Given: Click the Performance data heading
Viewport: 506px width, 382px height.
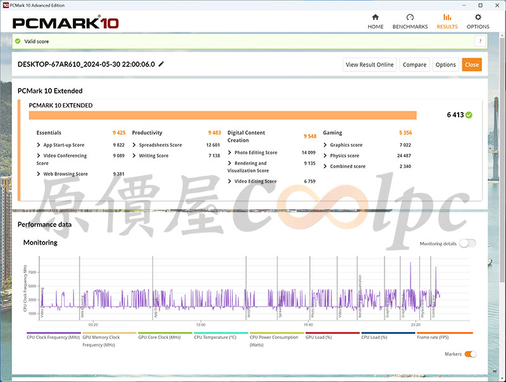Looking at the screenshot, I should point(44,225).
